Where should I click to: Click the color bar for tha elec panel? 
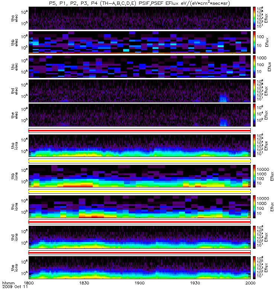(254, 18)
